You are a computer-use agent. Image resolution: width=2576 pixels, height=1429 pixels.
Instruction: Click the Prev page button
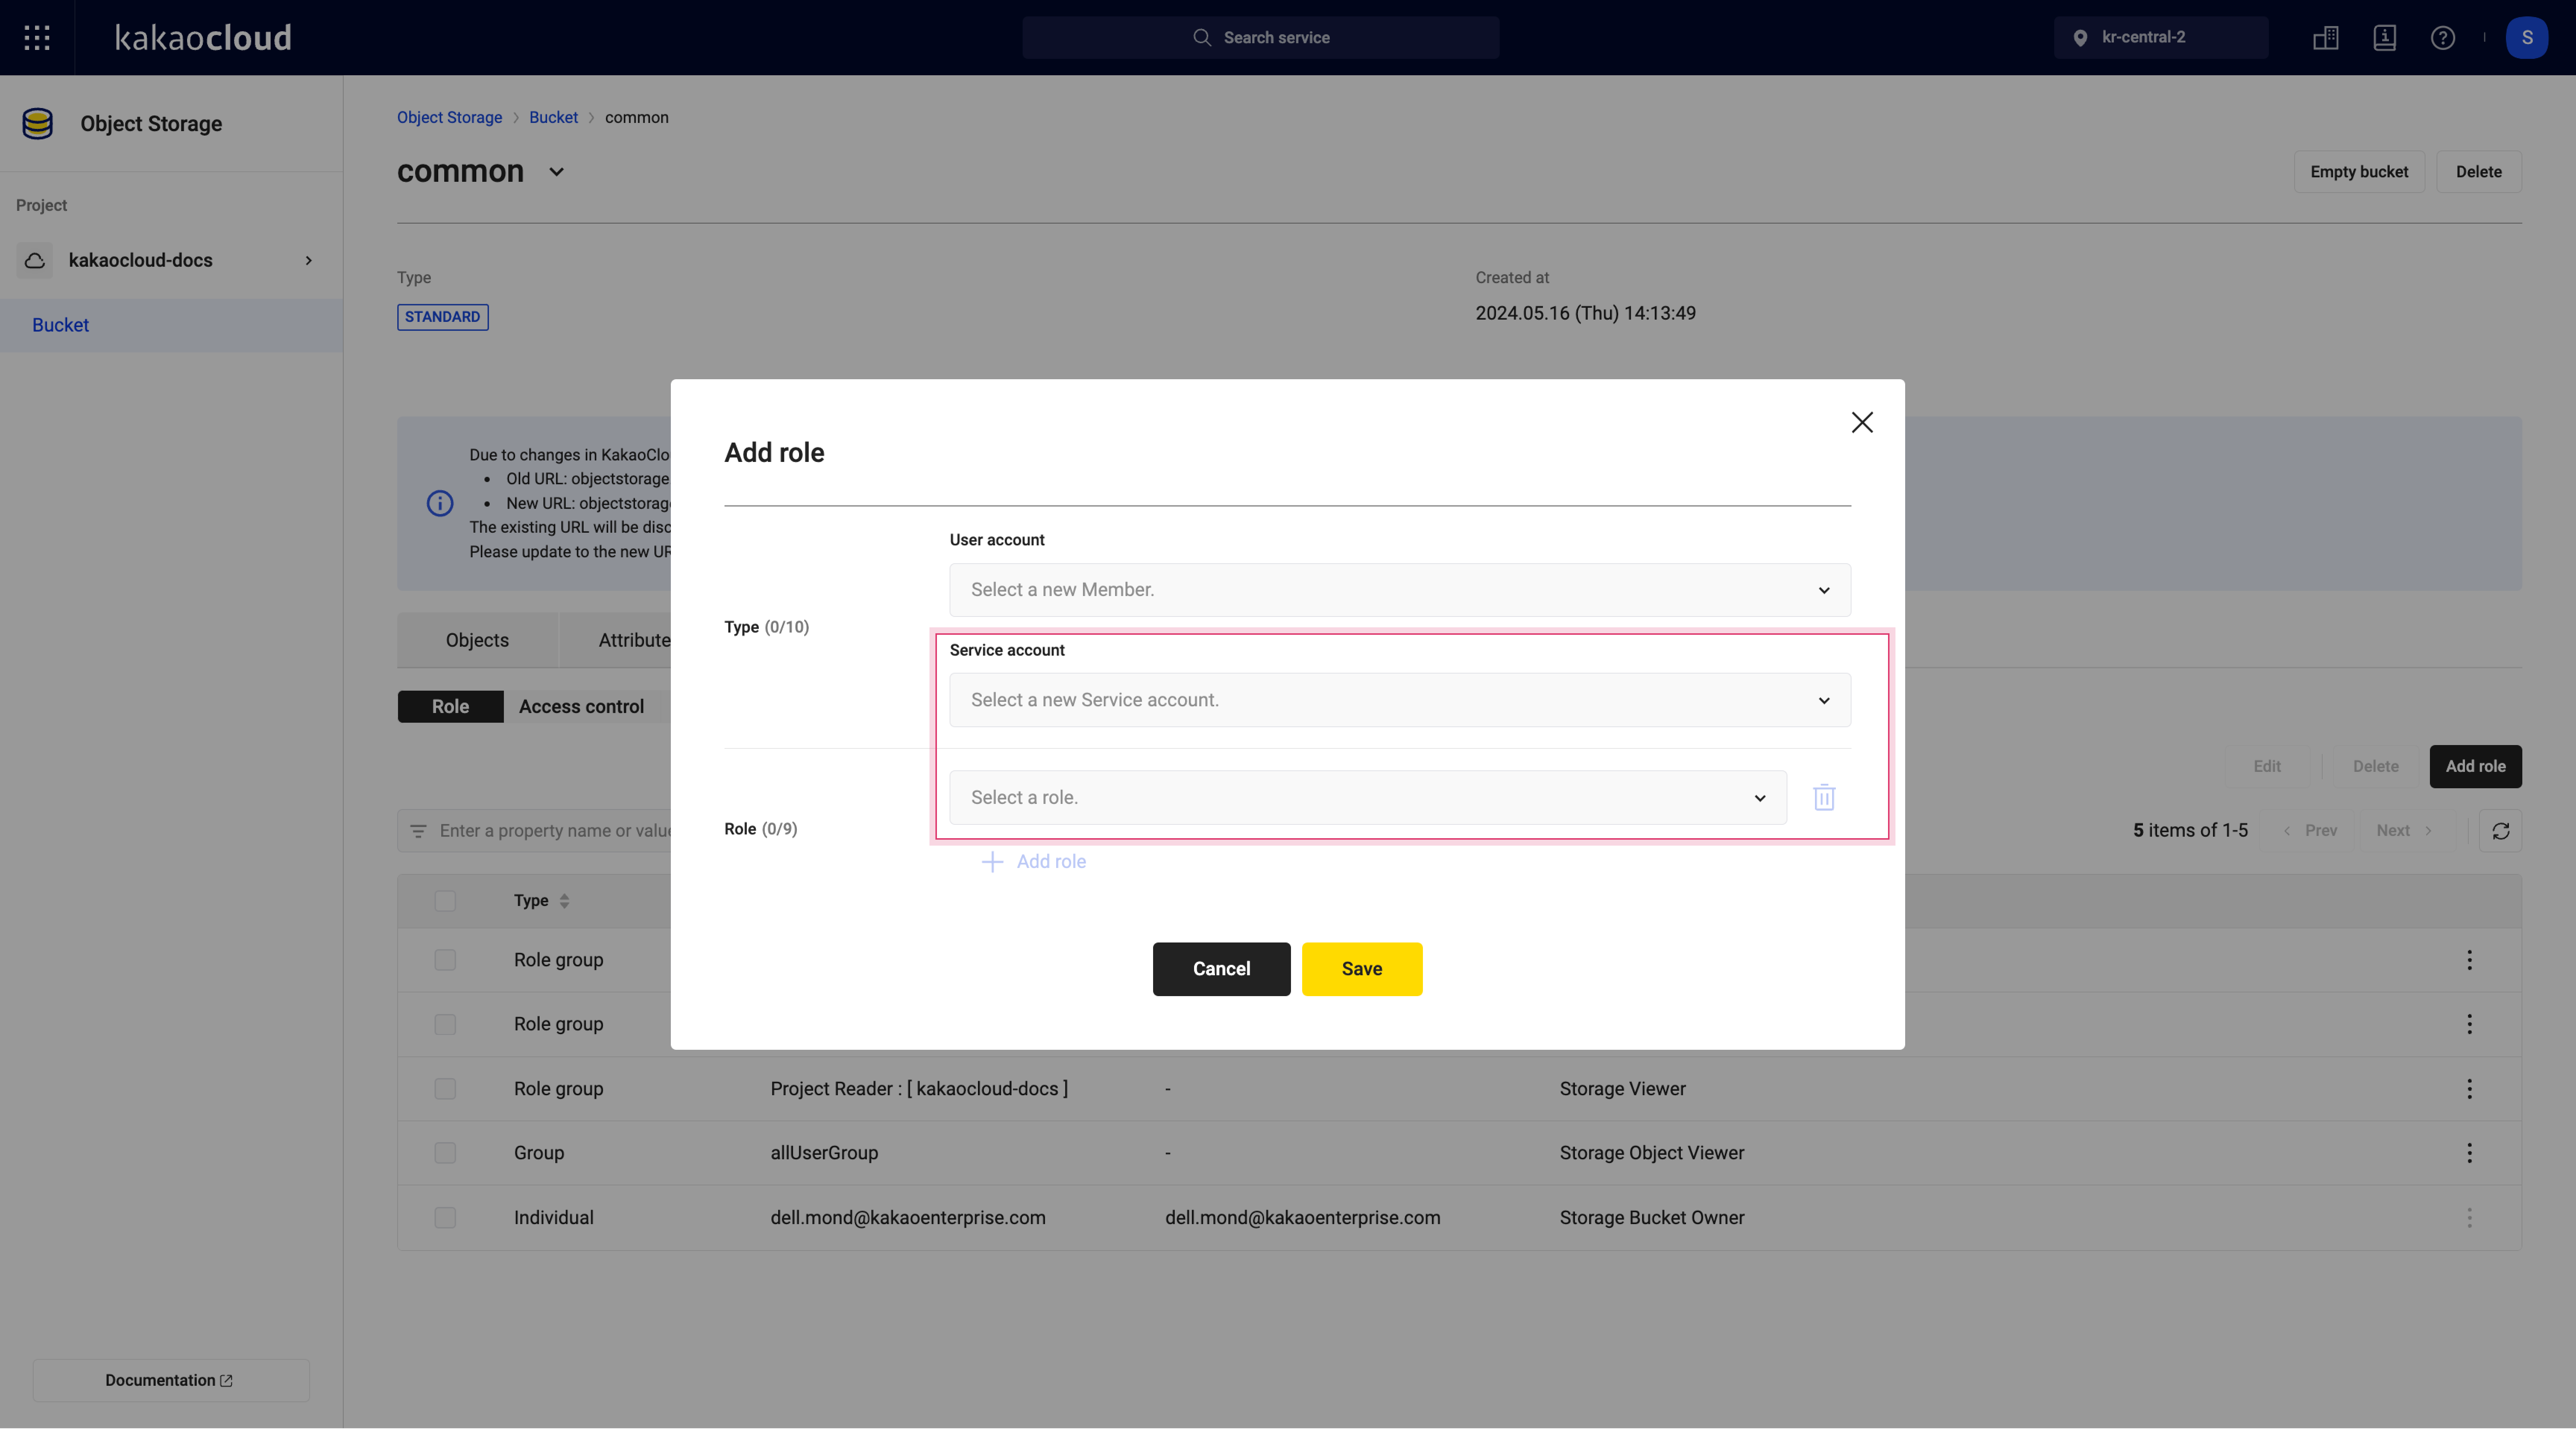pyautogui.click(x=2310, y=831)
